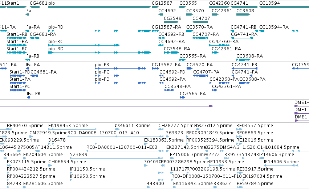
Task: Select protein CG3608-PA
Action: click(245, 83)
